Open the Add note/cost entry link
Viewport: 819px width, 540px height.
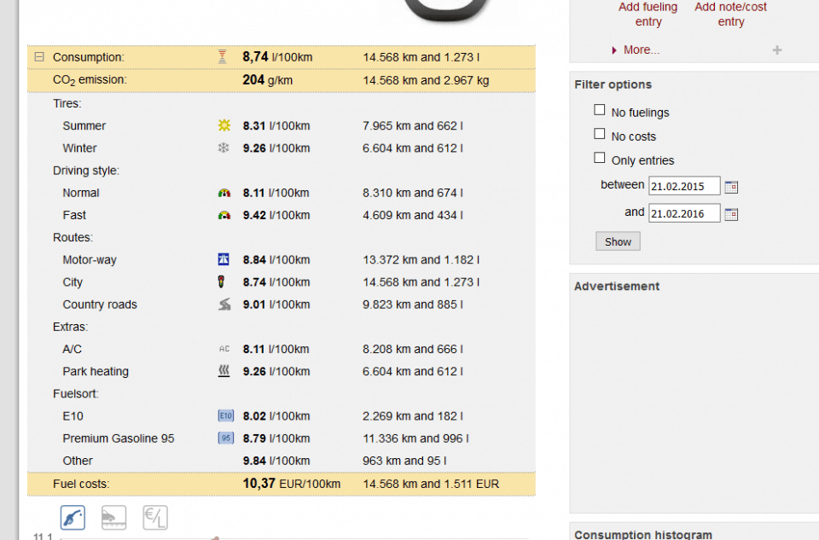click(x=730, y=15)
